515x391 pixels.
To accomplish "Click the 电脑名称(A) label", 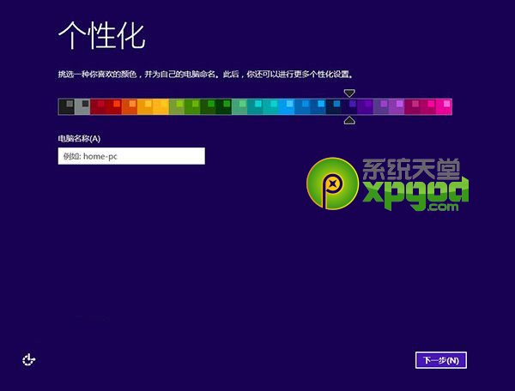I will [x=79, y=138].
